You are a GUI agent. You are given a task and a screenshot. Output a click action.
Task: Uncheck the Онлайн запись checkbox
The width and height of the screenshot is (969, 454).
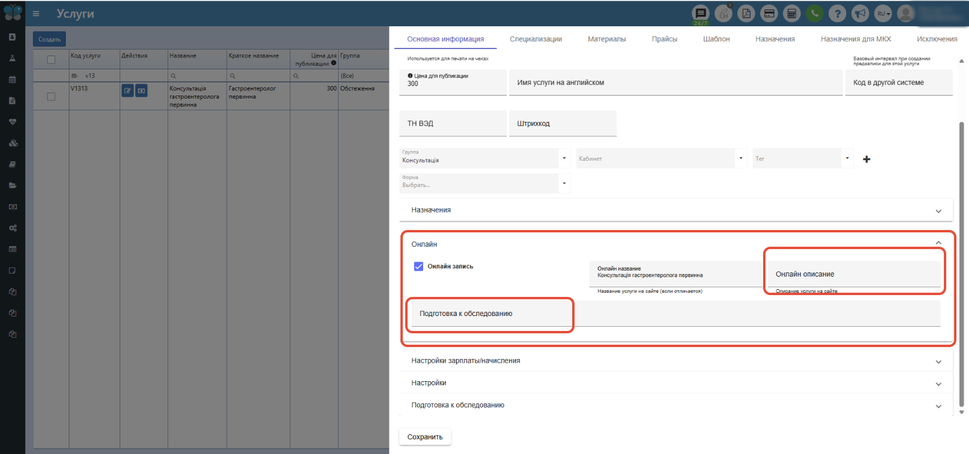tap(419, 266)
